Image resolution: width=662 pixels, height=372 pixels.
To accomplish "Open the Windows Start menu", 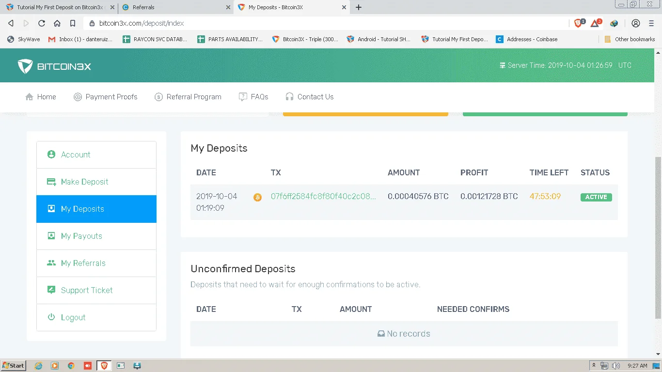I will [x=14, y=366].
